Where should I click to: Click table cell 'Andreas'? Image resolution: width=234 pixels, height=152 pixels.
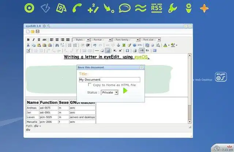pyautogui.click(x=33, y=108)
